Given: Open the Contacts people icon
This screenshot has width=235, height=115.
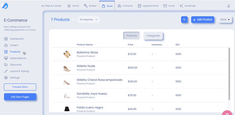Looking at the screenshot, I should (119, 6).
